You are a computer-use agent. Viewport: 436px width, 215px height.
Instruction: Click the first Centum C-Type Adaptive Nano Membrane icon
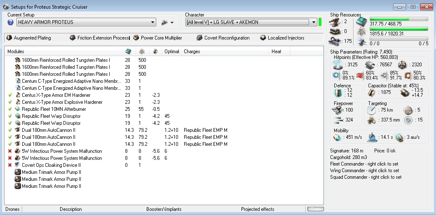(x=18, y=81)
